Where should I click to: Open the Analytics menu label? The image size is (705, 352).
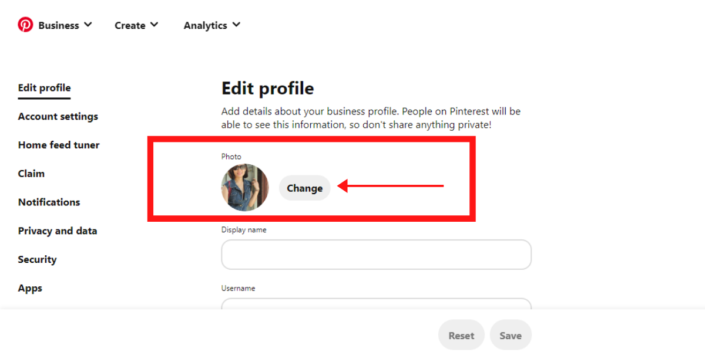pyautogui.click(x=205, y=25)
